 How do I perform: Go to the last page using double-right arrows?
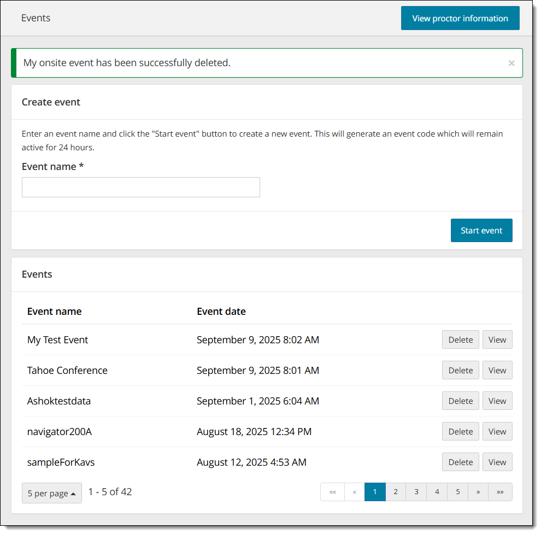(500, 492)
